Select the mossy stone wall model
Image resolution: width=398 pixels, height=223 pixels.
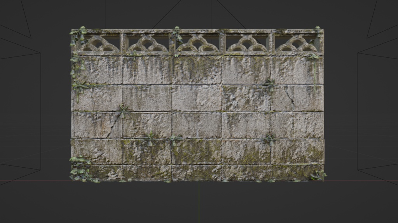pos(197,105)
